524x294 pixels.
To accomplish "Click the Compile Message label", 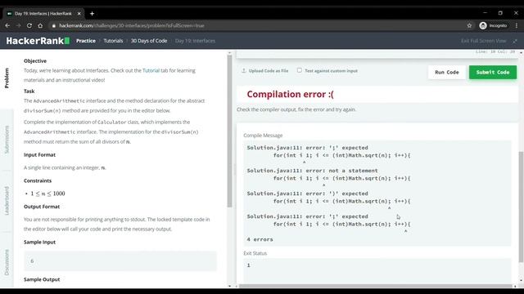I will [263, 136].
